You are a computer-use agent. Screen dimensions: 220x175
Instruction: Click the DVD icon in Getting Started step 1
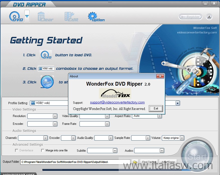click(46, 55)
